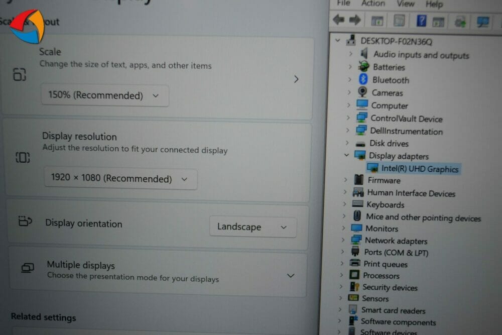Open the Properties toolbar icon in Device Manager
Screen dimensions: 502x335
pyautogui.click(x=399, y=21)
